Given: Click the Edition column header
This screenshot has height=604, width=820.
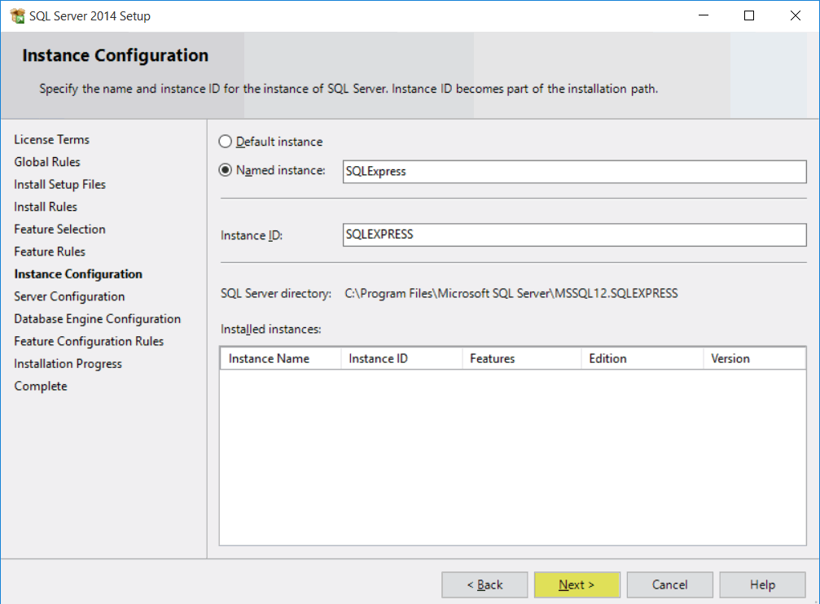Looking at the screenshot, I should (642, 359).
